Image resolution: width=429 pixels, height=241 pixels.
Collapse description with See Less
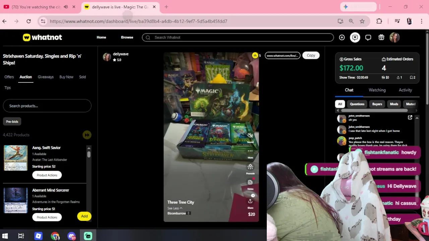pyautogui.click(x=175, y=208)
